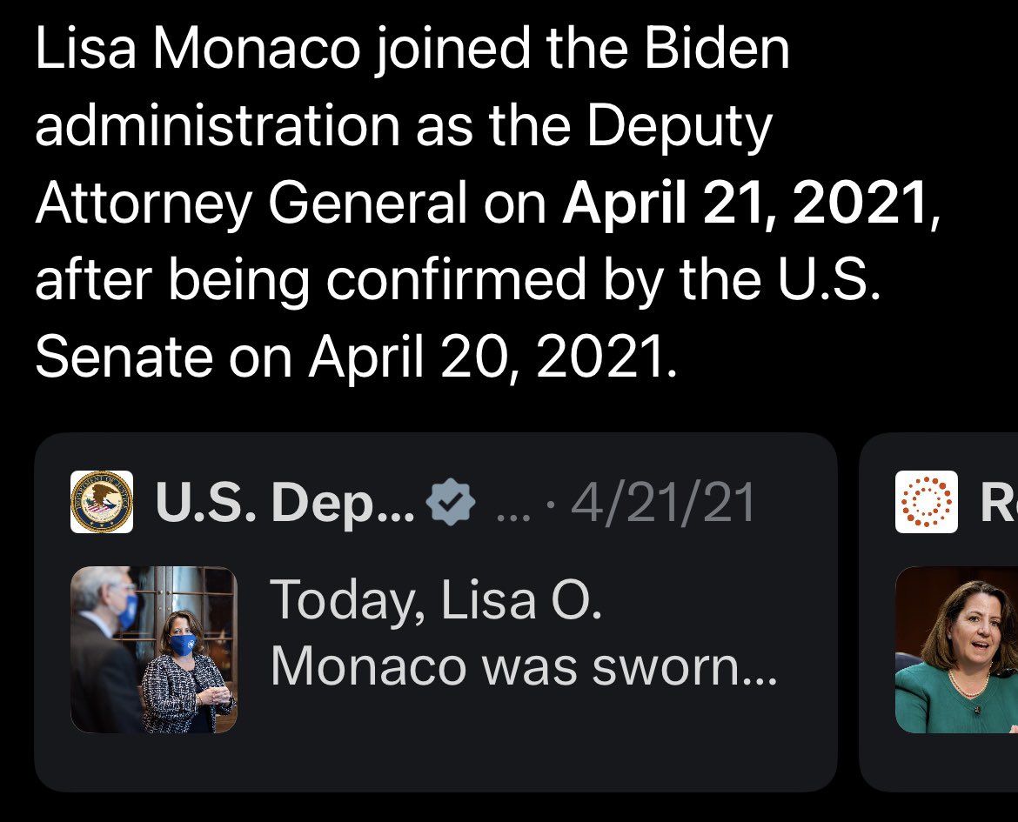This screenshot has width=1018, height=822.
Task: Tap the "Senate on April 20, 2021." line
Action: [x=354, y=355]
